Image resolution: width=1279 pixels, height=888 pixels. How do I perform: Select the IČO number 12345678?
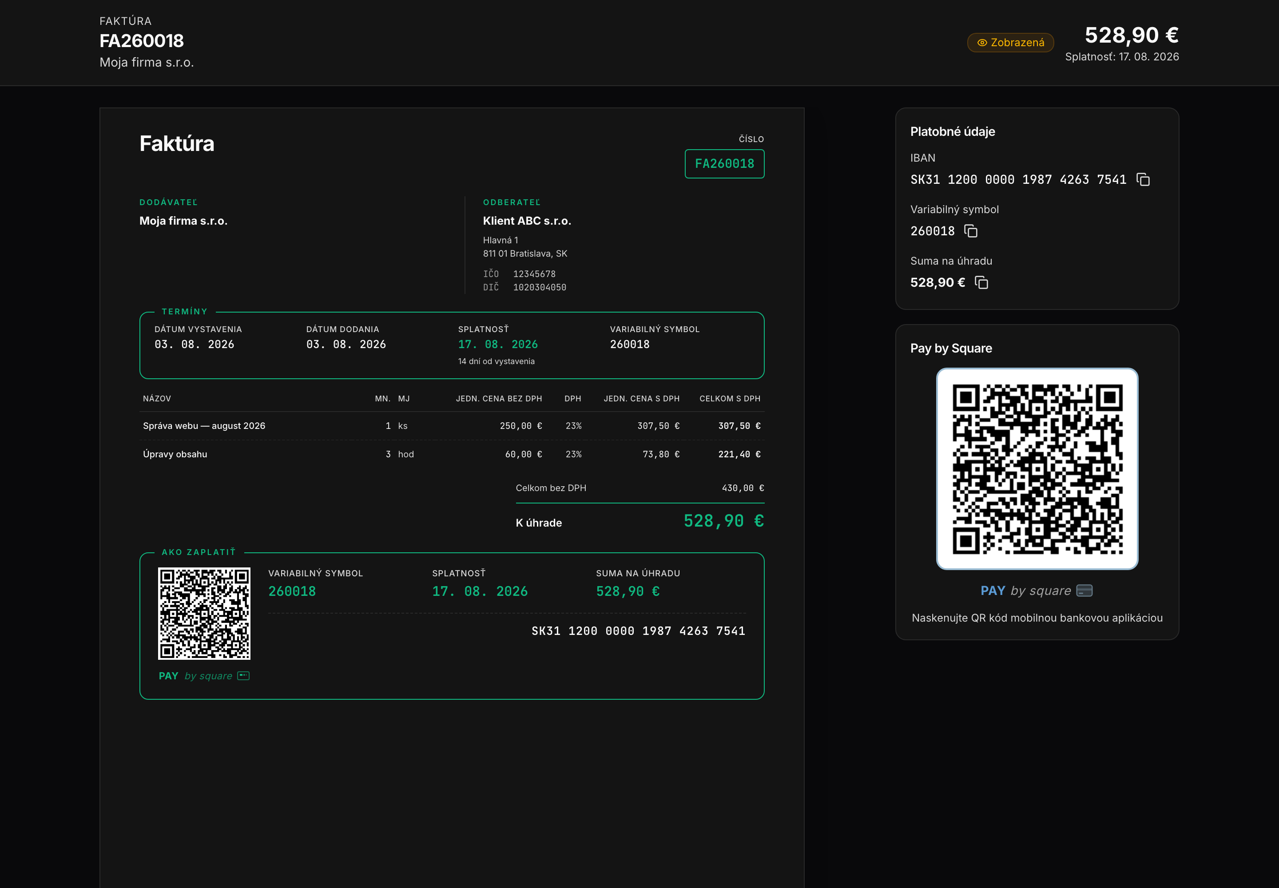pos(534,274)
